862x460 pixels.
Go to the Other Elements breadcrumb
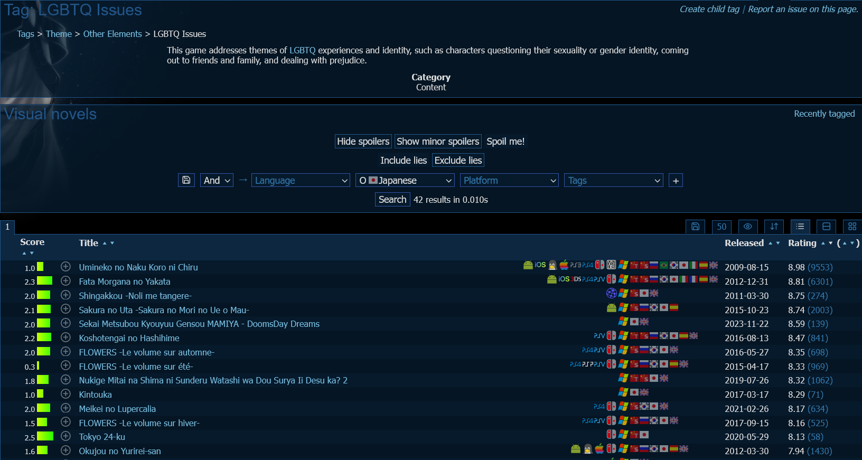(x=113, y=34)
